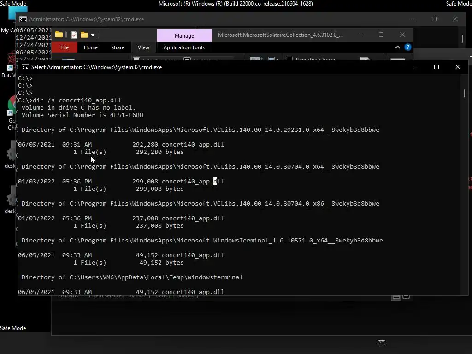Open the Customize Quick Access Toolbar dropdown arrow
472x354 pixels.
[93, 35]
